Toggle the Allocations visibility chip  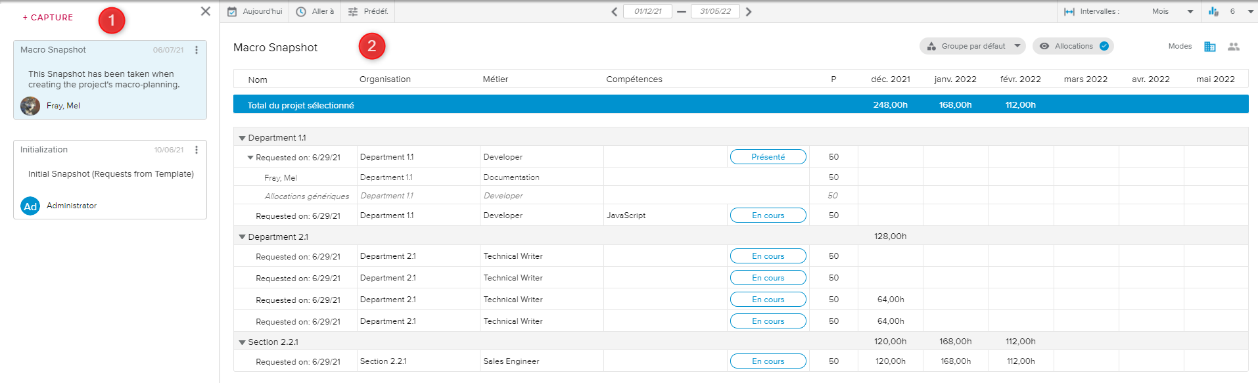coord(1073,46)
